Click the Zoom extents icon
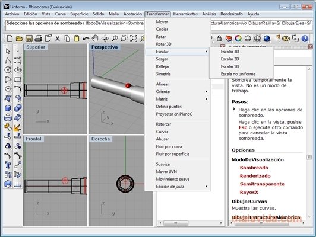Viewport: 316px width, 237px height. tap(134, 38)
